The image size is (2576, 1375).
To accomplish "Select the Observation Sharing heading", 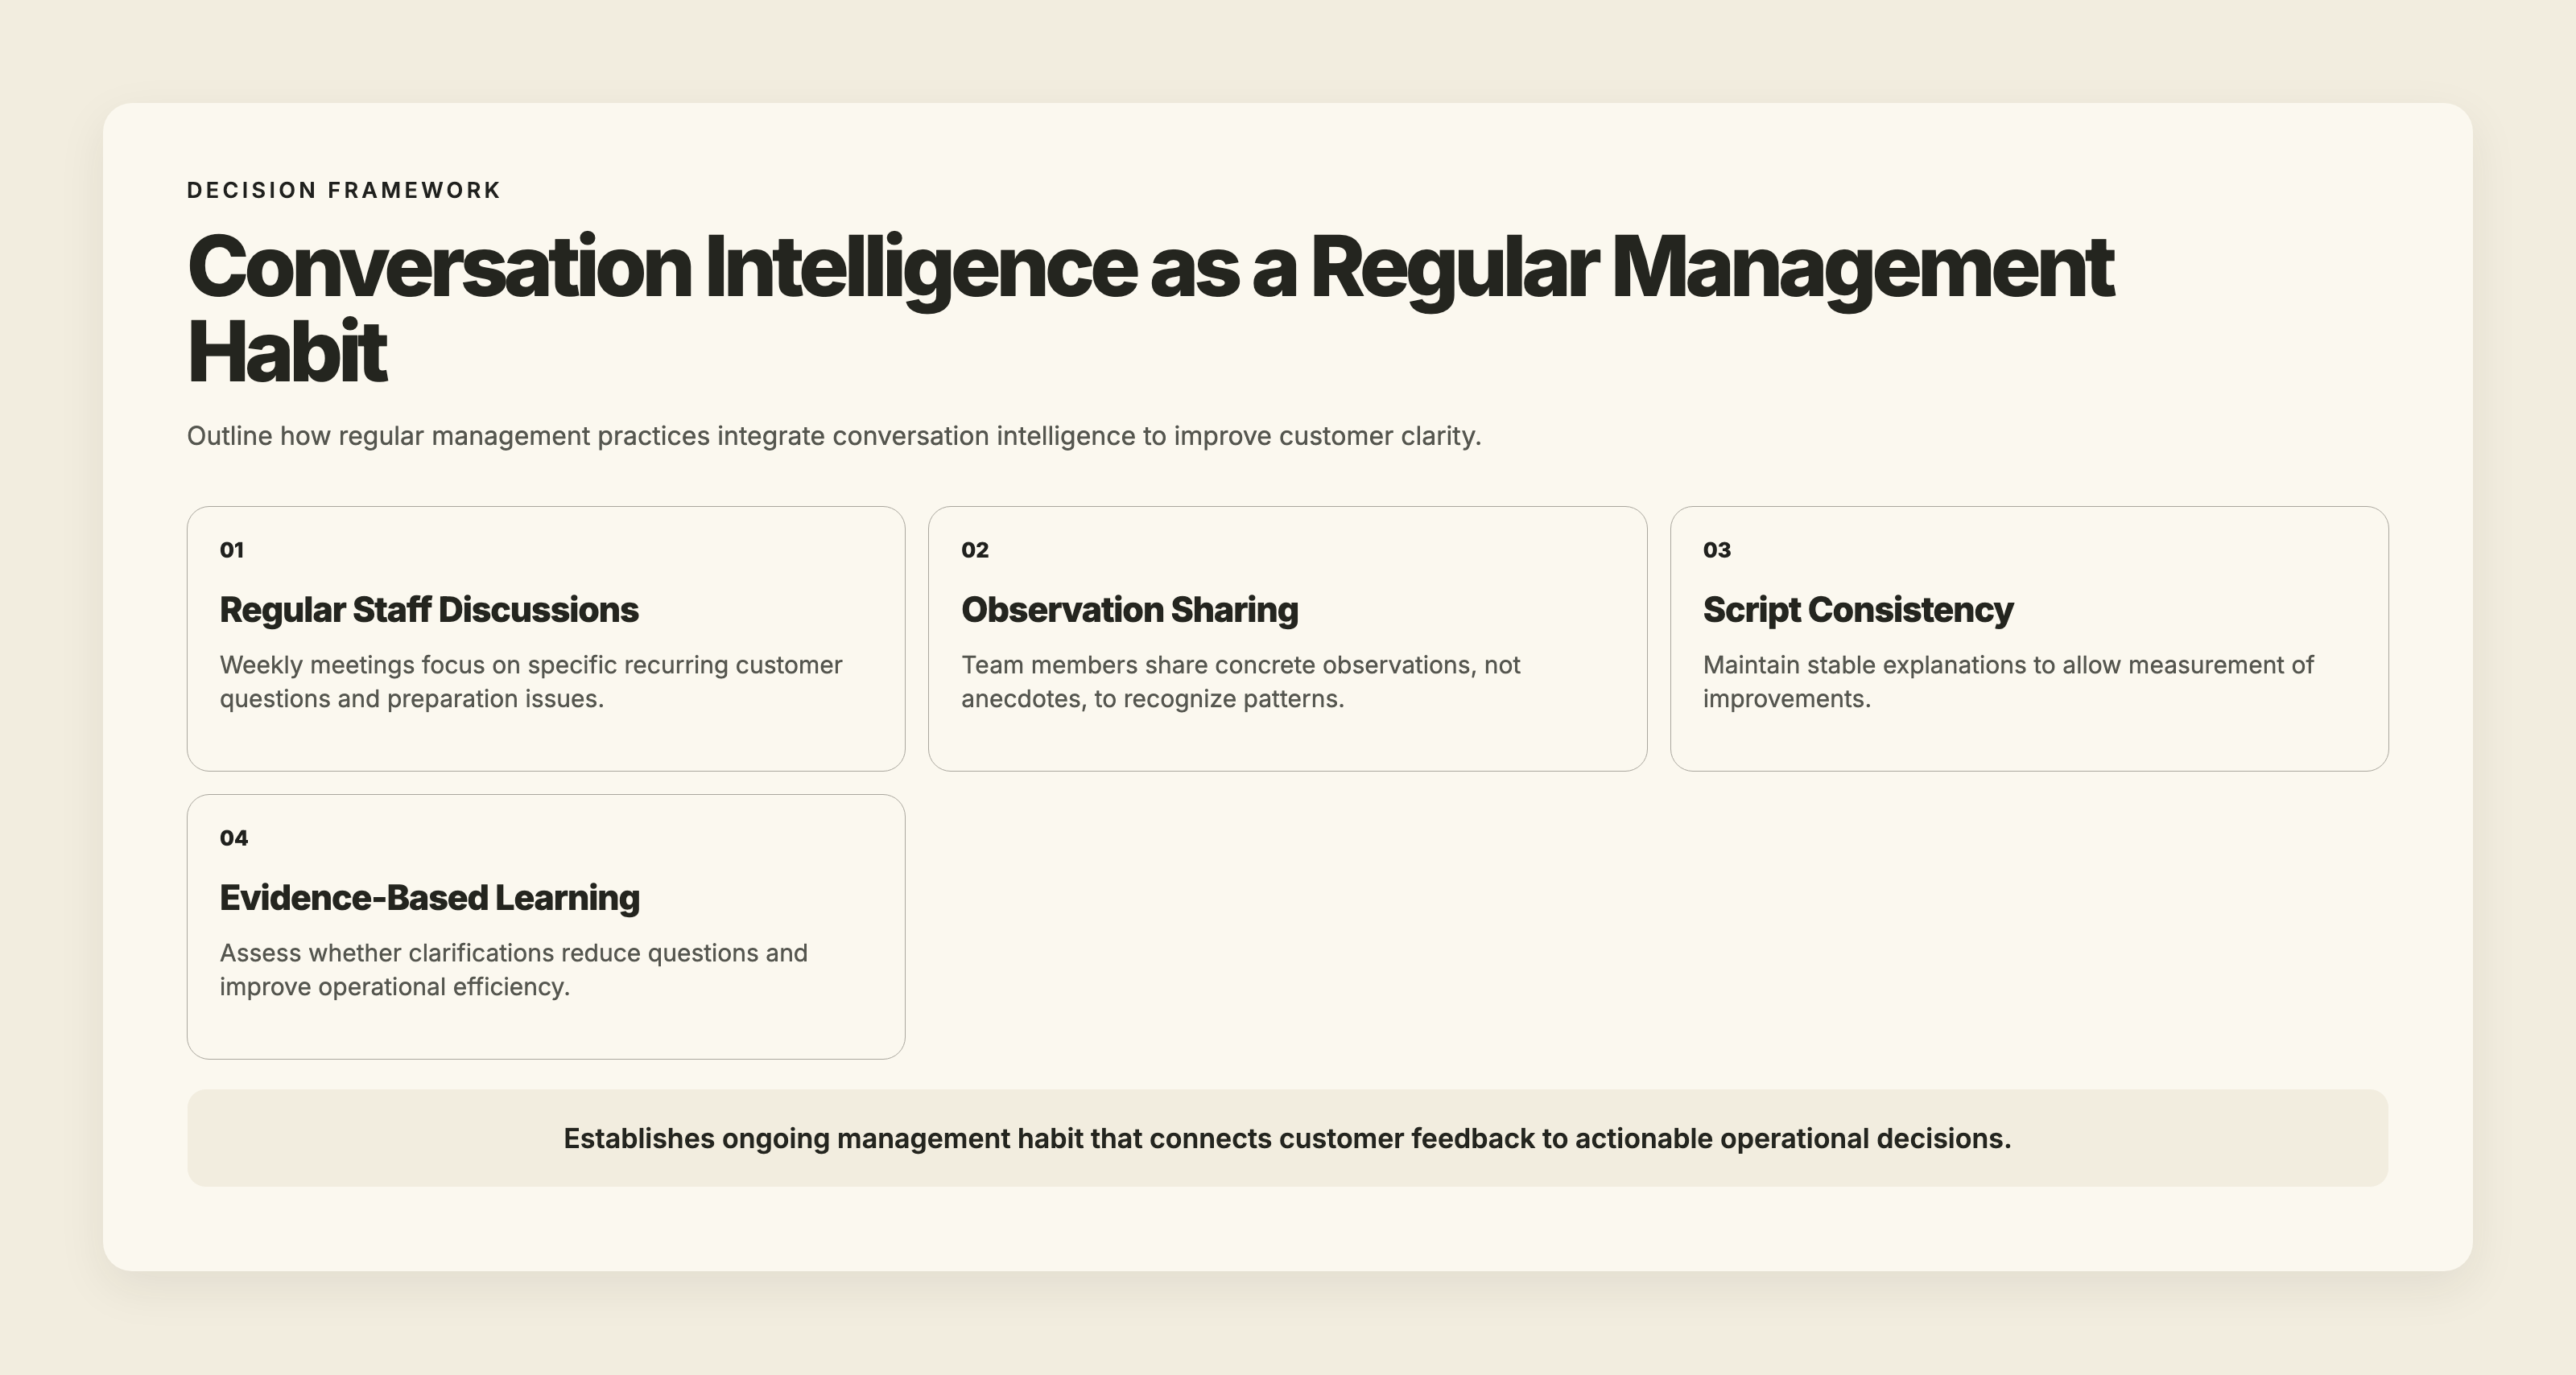I will (x=1130, y=610).
